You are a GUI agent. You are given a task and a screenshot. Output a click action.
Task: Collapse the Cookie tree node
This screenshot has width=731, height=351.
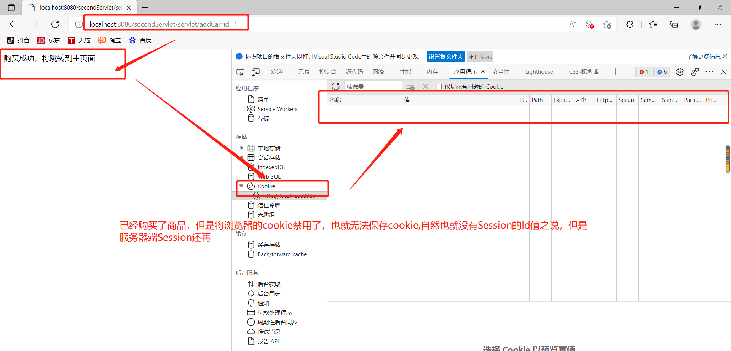(241, 186)
